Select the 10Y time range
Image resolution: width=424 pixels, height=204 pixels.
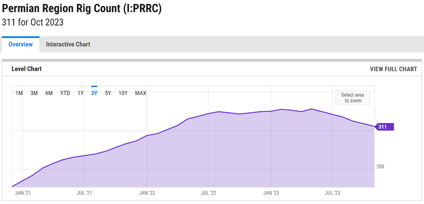tap(123, 93)
